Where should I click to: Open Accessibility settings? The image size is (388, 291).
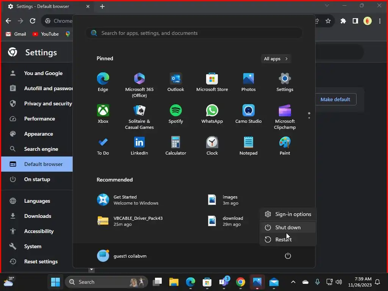(x=37, y=232)
